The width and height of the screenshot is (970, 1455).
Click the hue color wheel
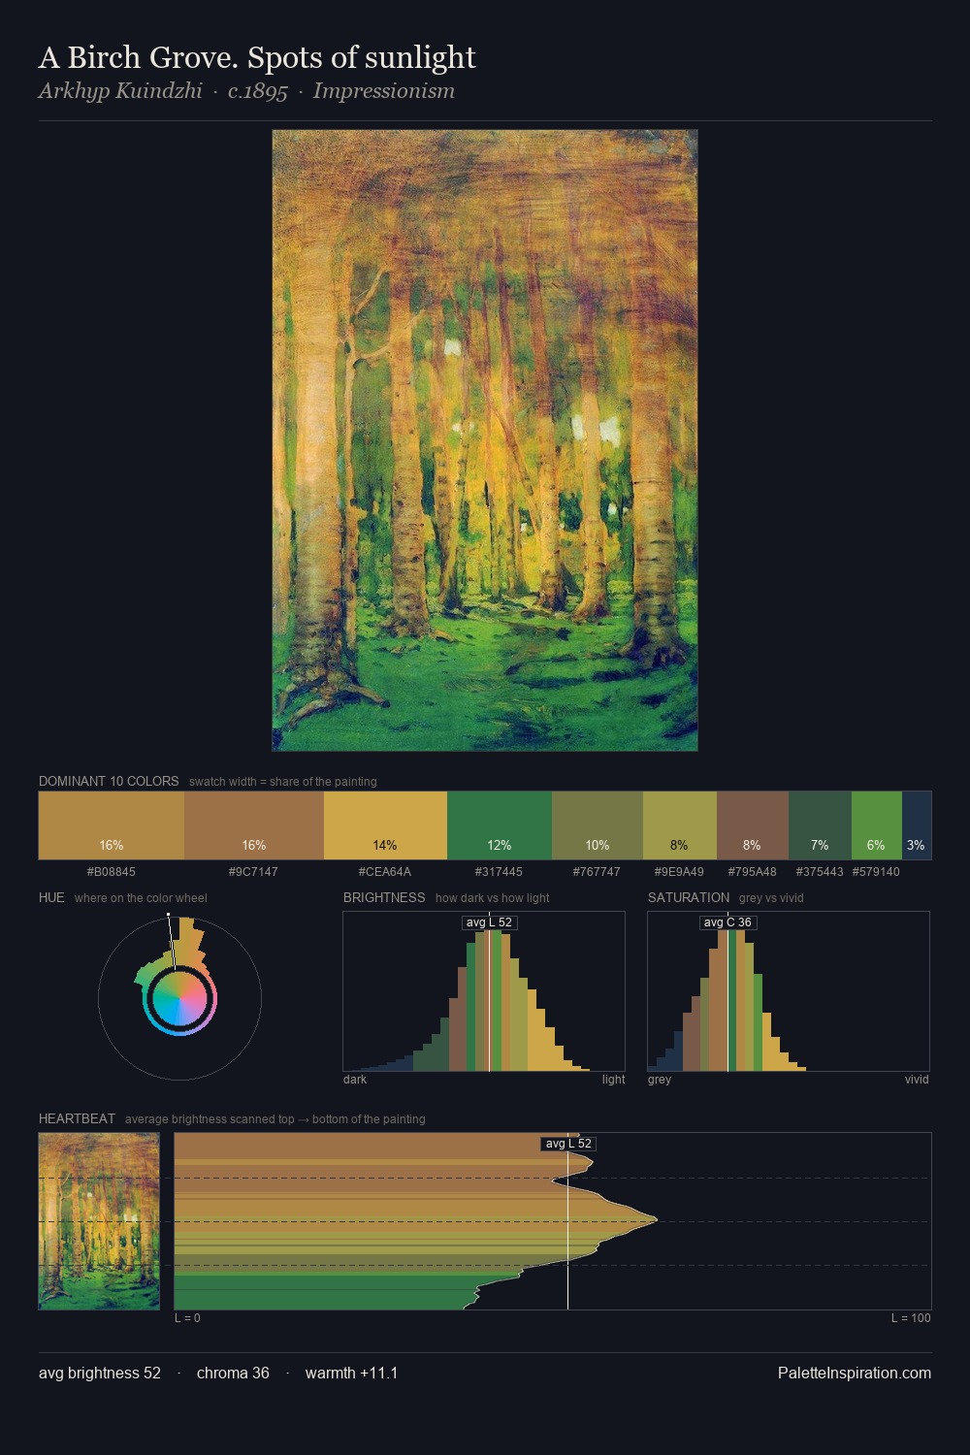(179, 998)
